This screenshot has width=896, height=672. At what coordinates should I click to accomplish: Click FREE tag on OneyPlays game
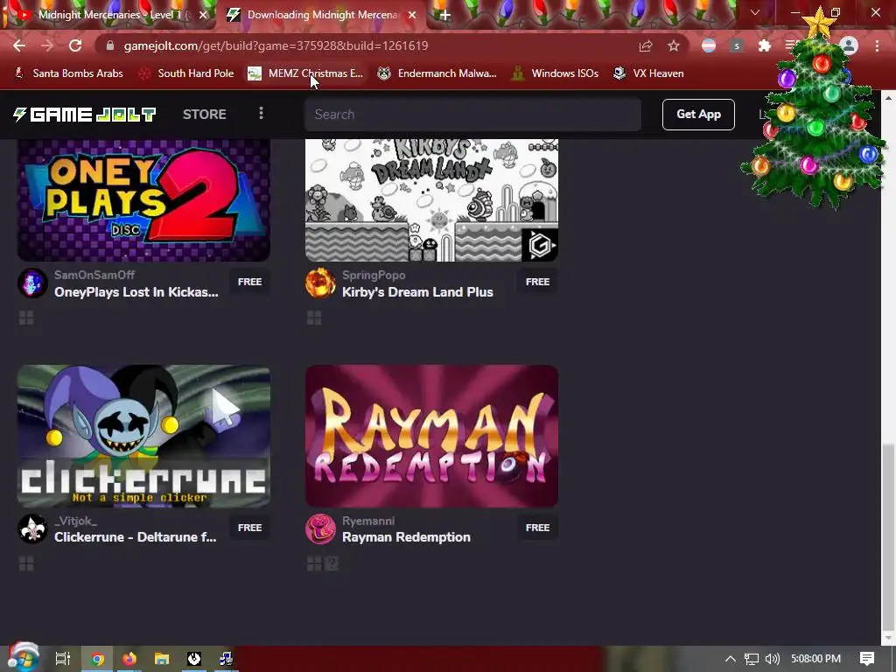(x=249, y=282)
